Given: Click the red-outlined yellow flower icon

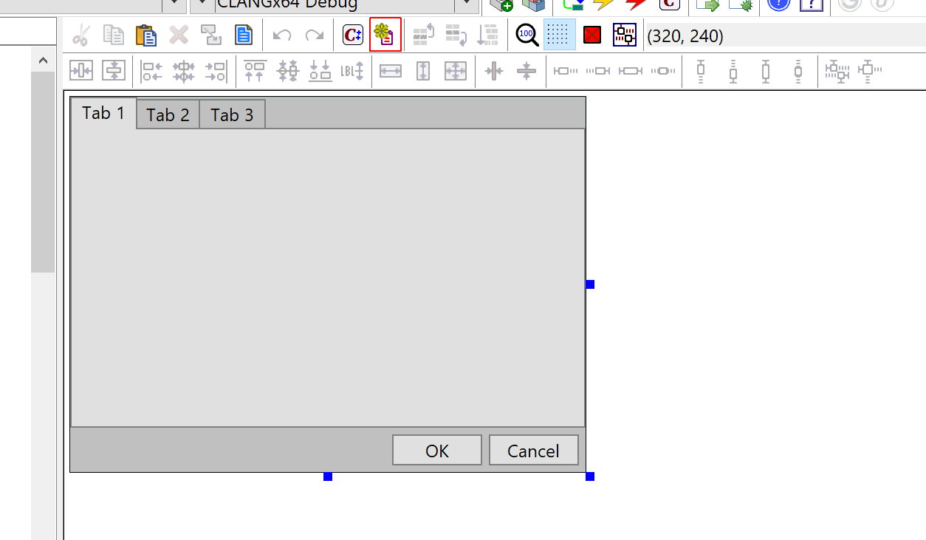Looking at the screenshot, I should 385,35.
